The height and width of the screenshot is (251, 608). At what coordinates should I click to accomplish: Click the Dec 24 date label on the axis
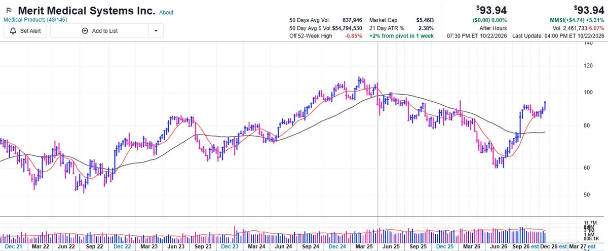pyautogui.click(x=337, y=246)
